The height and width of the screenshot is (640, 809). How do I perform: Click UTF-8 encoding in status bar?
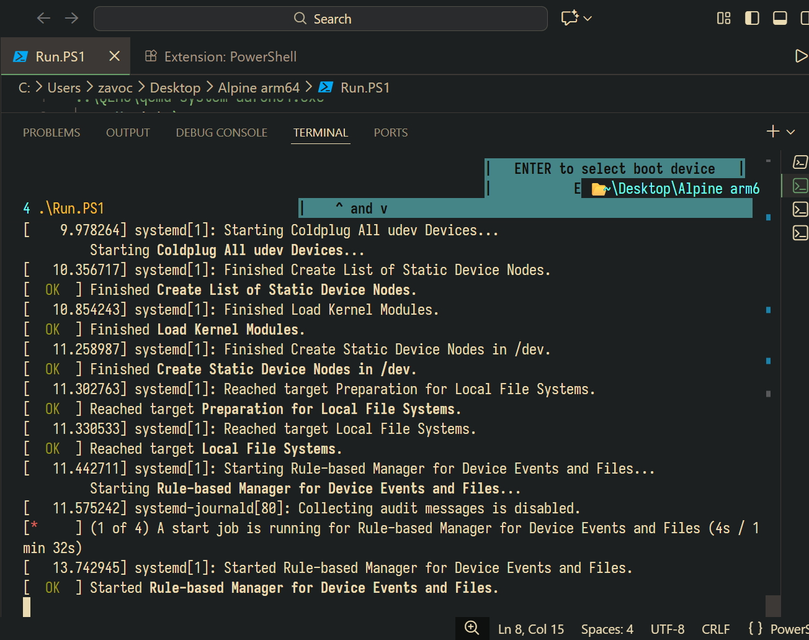(667, 628)
